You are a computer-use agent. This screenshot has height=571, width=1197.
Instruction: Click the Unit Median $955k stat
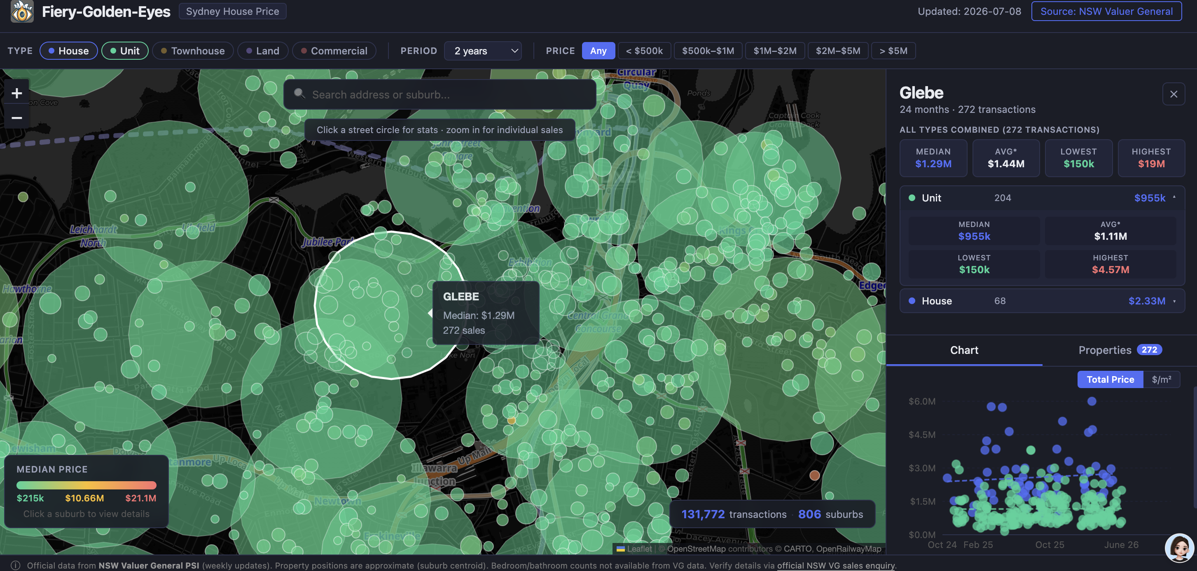[974, 230]
